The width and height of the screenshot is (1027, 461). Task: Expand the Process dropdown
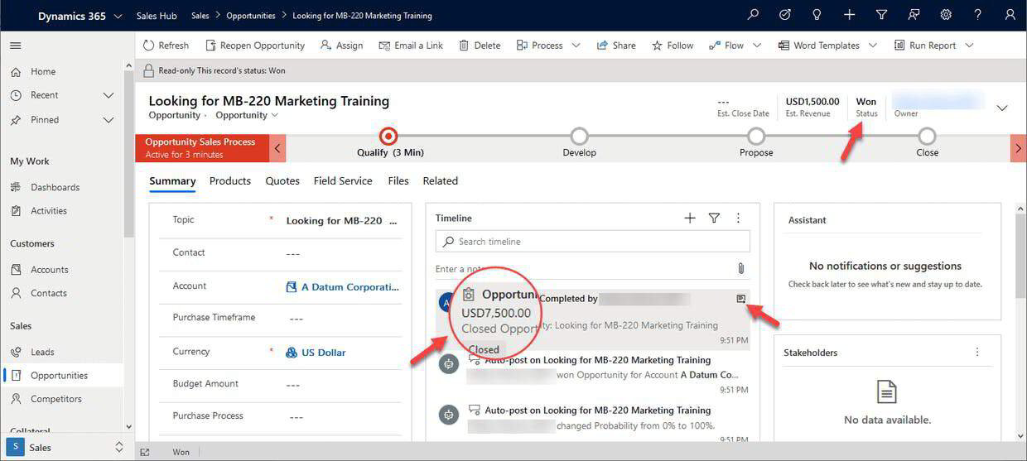coord(576,46)
